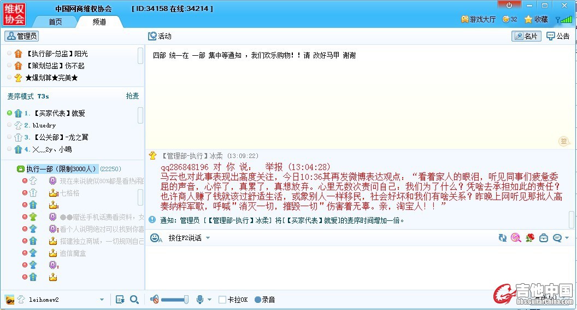The image size is (577, 310).
Task: Click the shirt icon beside leihomev2
Action: point(21,300)
